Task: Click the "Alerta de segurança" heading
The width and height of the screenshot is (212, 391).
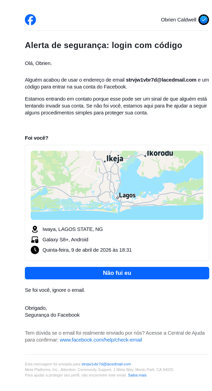Action: pyautogui.click(x=103, y=45)
